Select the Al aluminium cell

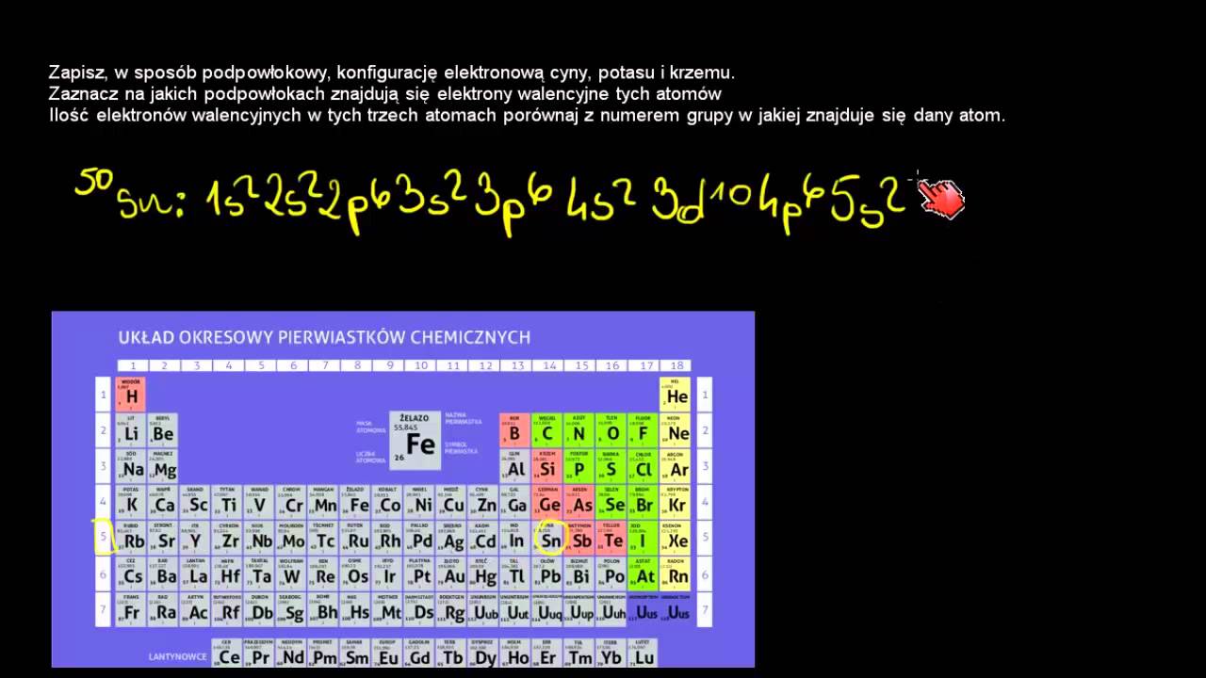(x=516, y=466)
